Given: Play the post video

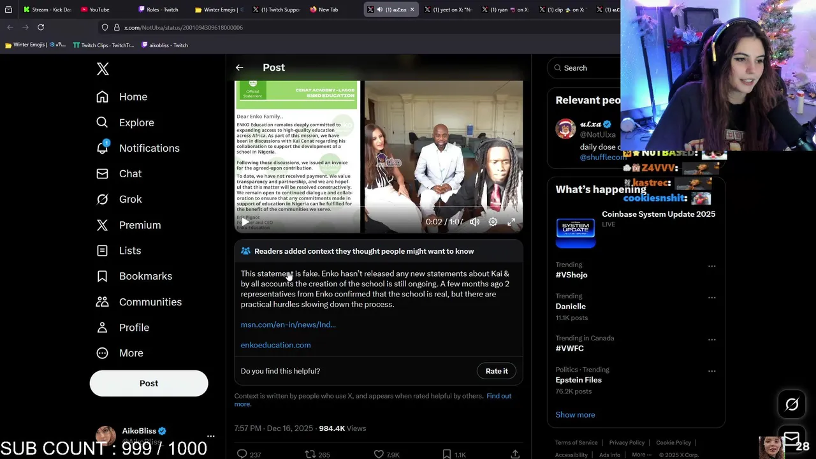Looking at the screenshot, I should pyautogui.click(x=245, y=222).
